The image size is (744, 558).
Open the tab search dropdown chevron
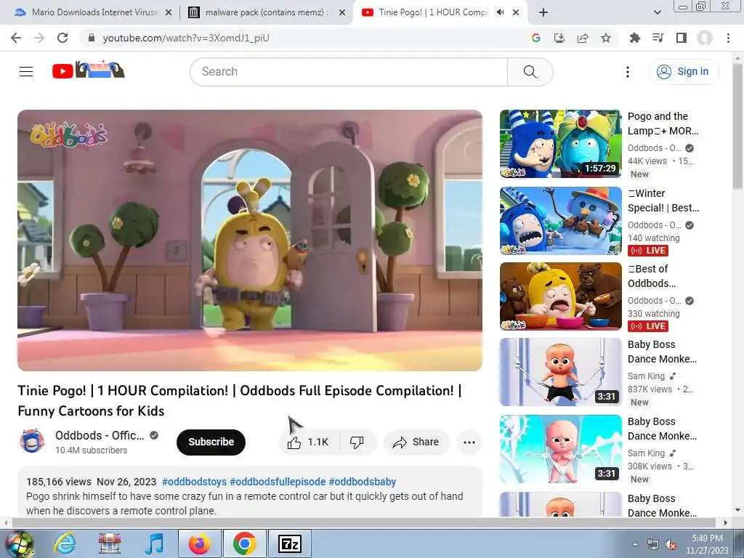click(657, 12)
